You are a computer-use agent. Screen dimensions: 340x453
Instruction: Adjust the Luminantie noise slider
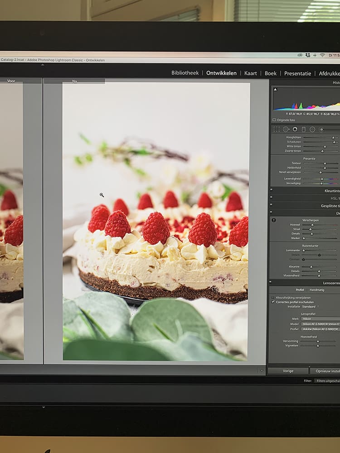point(304,251)
